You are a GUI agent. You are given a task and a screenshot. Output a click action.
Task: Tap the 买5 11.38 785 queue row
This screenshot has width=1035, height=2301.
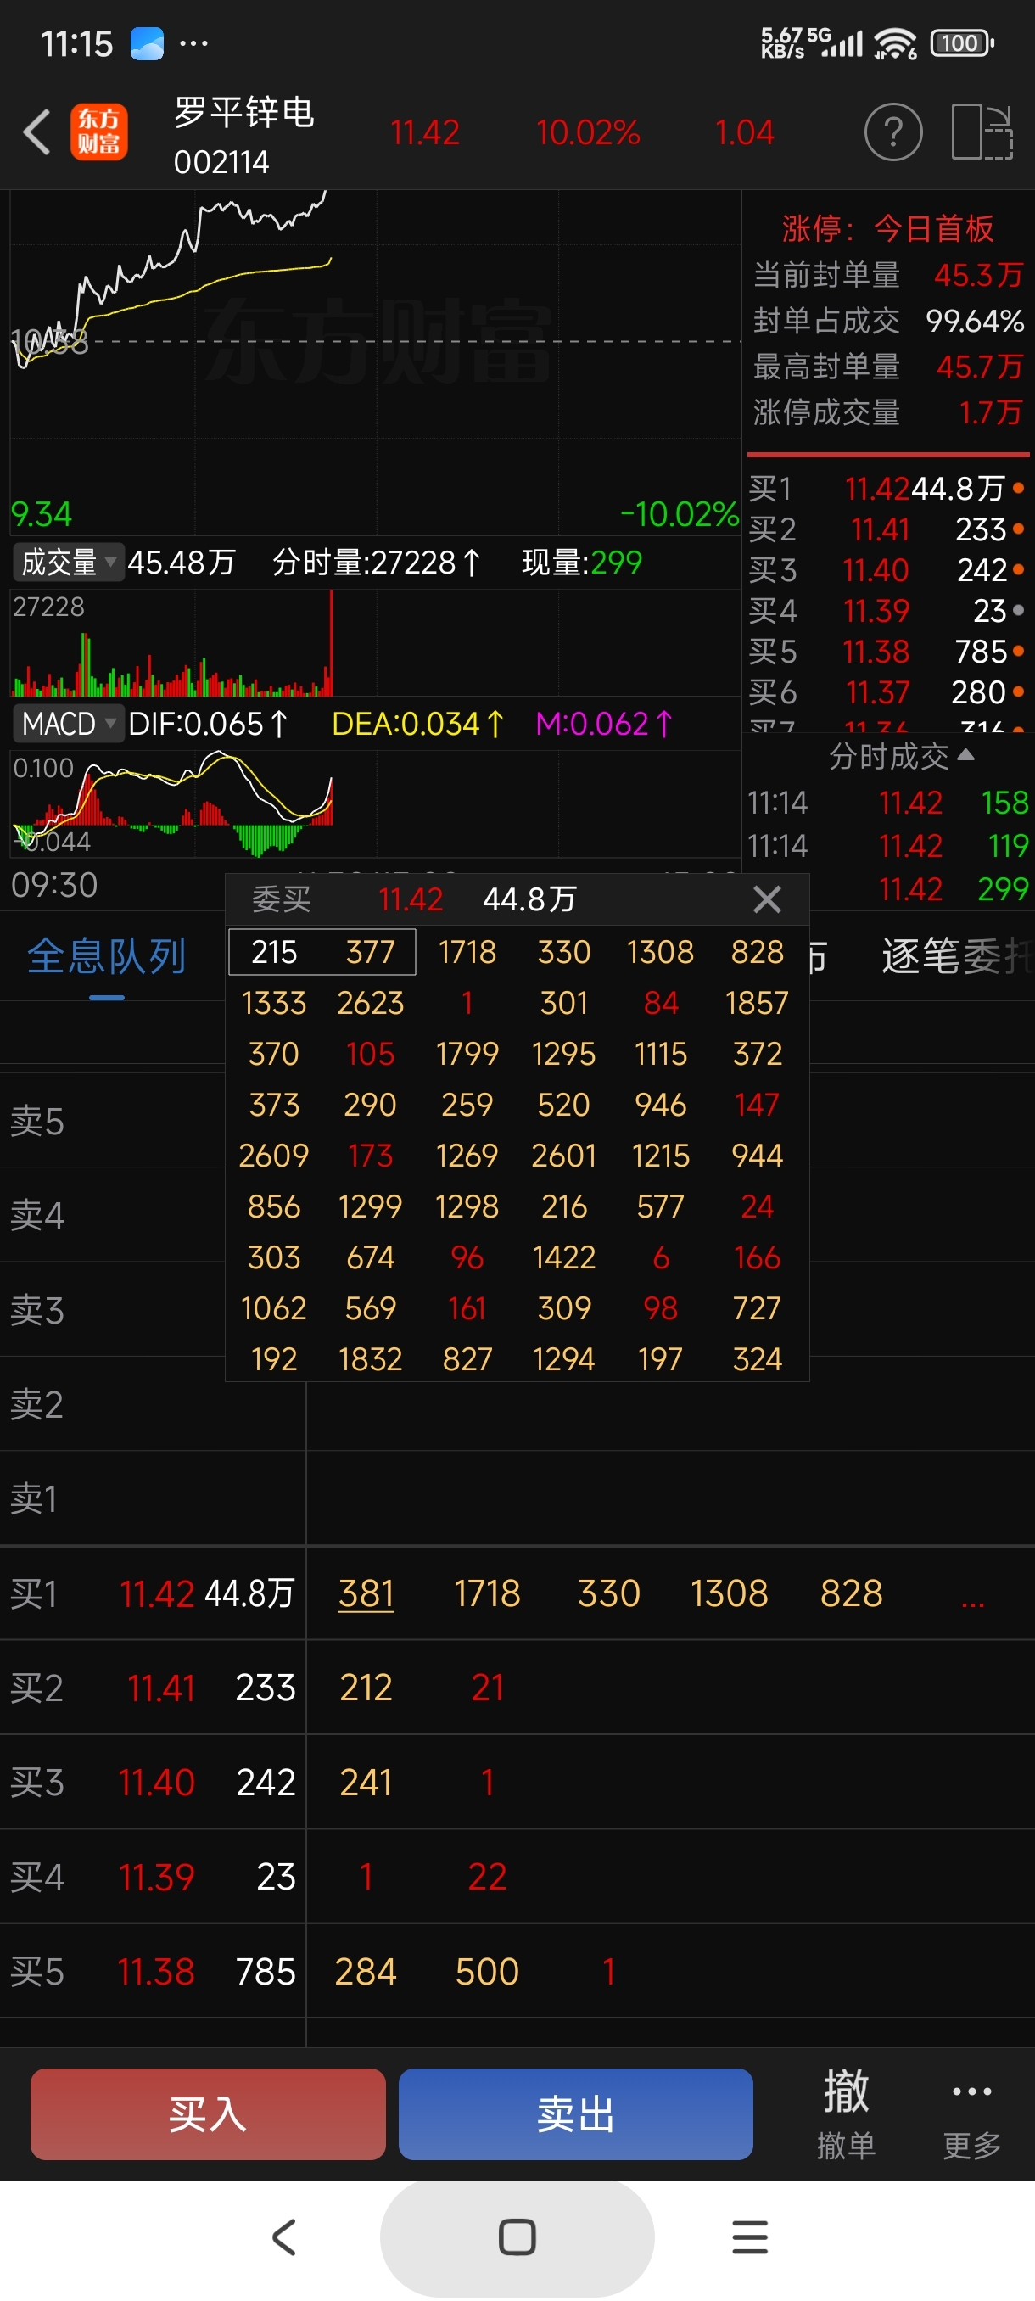tap(517, 1972)
